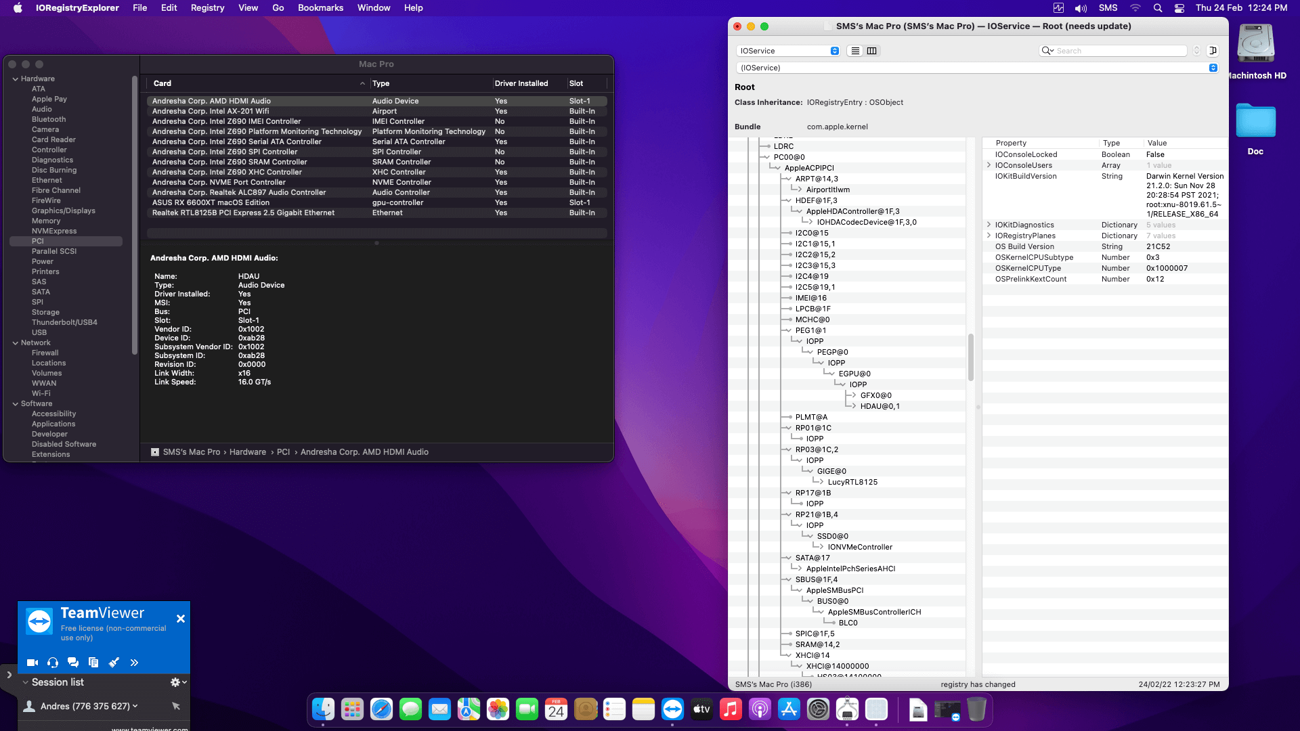Open the IOService plane dropdown
This screenshot has height=731, width=1300.
tap(788, 51)
